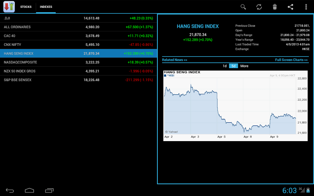Select the CAC 40 row
Image resolution: width=314 pixels, height=196 pixels.
tap(78, 36)
